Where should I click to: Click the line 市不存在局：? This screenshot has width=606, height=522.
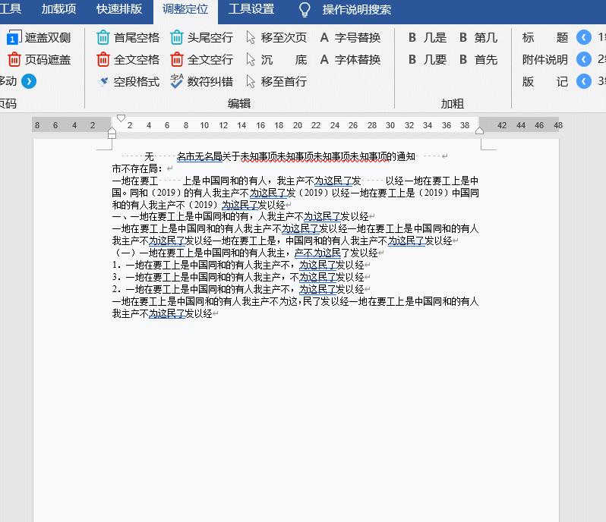(x=137, y=168)
